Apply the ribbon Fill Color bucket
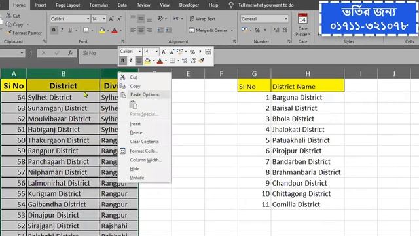The height and width of the screenshot is (236, 419). pos(102,30)
